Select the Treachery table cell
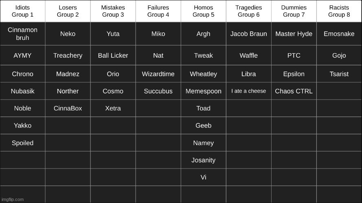This screenshot has height=203, width=362. (68, 56)
